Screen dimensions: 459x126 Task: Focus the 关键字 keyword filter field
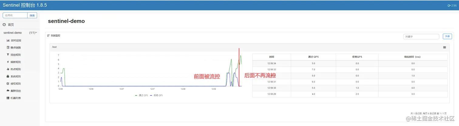pos(421,36)
